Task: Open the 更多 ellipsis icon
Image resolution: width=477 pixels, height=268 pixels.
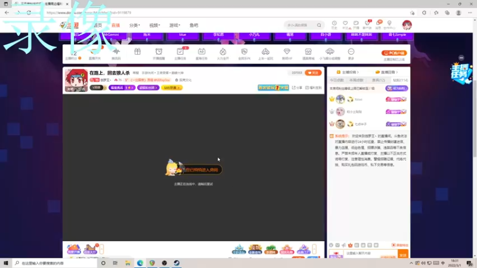Action: tap(351, 52)
